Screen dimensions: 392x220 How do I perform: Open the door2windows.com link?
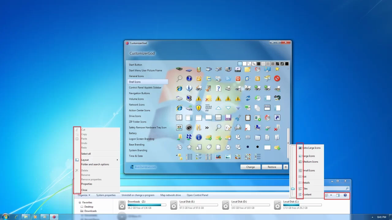click(145, 167)
